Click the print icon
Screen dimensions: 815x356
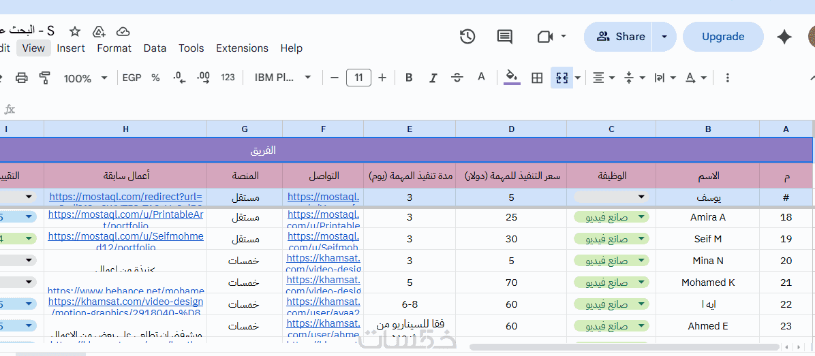(22, 78)
